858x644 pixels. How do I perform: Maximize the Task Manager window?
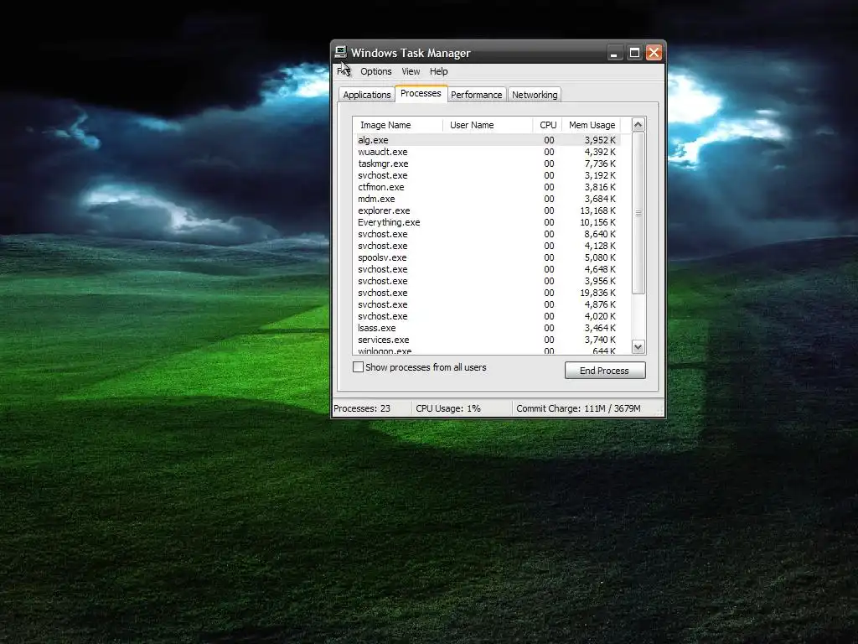click(x=634, y=53)
